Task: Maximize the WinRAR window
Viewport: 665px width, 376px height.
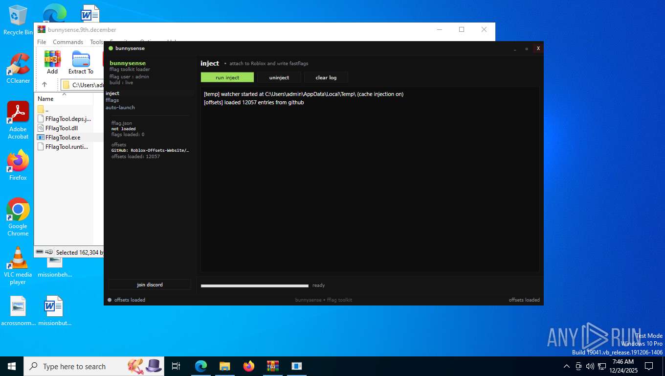Action: pyautogui.click(x=461, y=29)
